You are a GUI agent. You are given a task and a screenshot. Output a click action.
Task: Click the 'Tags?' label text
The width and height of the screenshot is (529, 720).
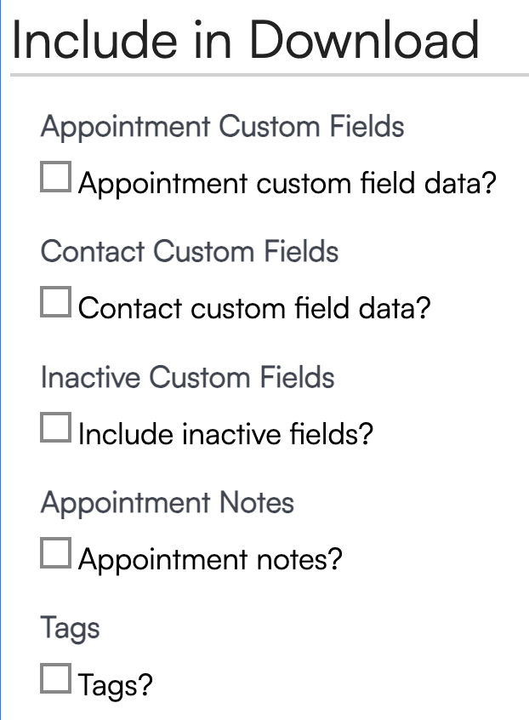pyautogui.click(x=115, y=684)
